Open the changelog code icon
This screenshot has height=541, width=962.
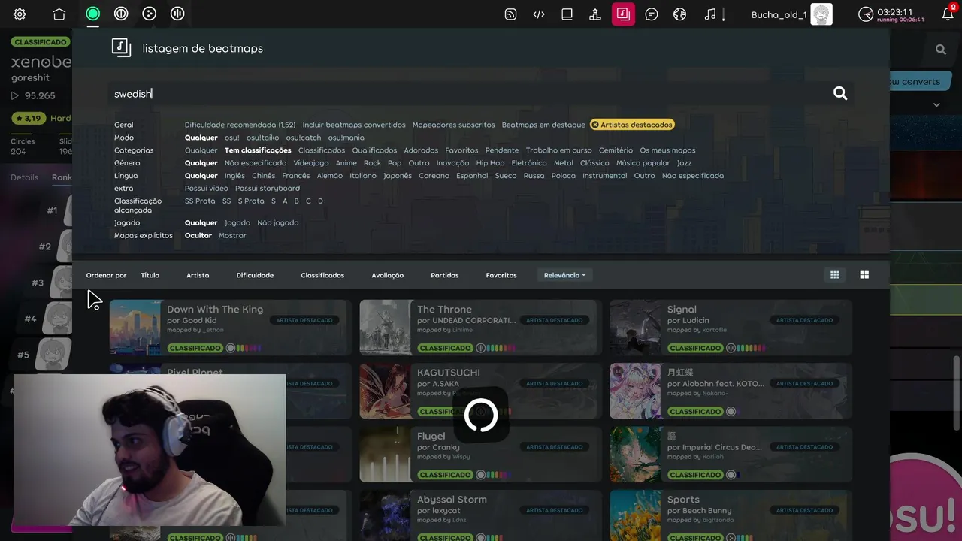[x=539, y=14]
